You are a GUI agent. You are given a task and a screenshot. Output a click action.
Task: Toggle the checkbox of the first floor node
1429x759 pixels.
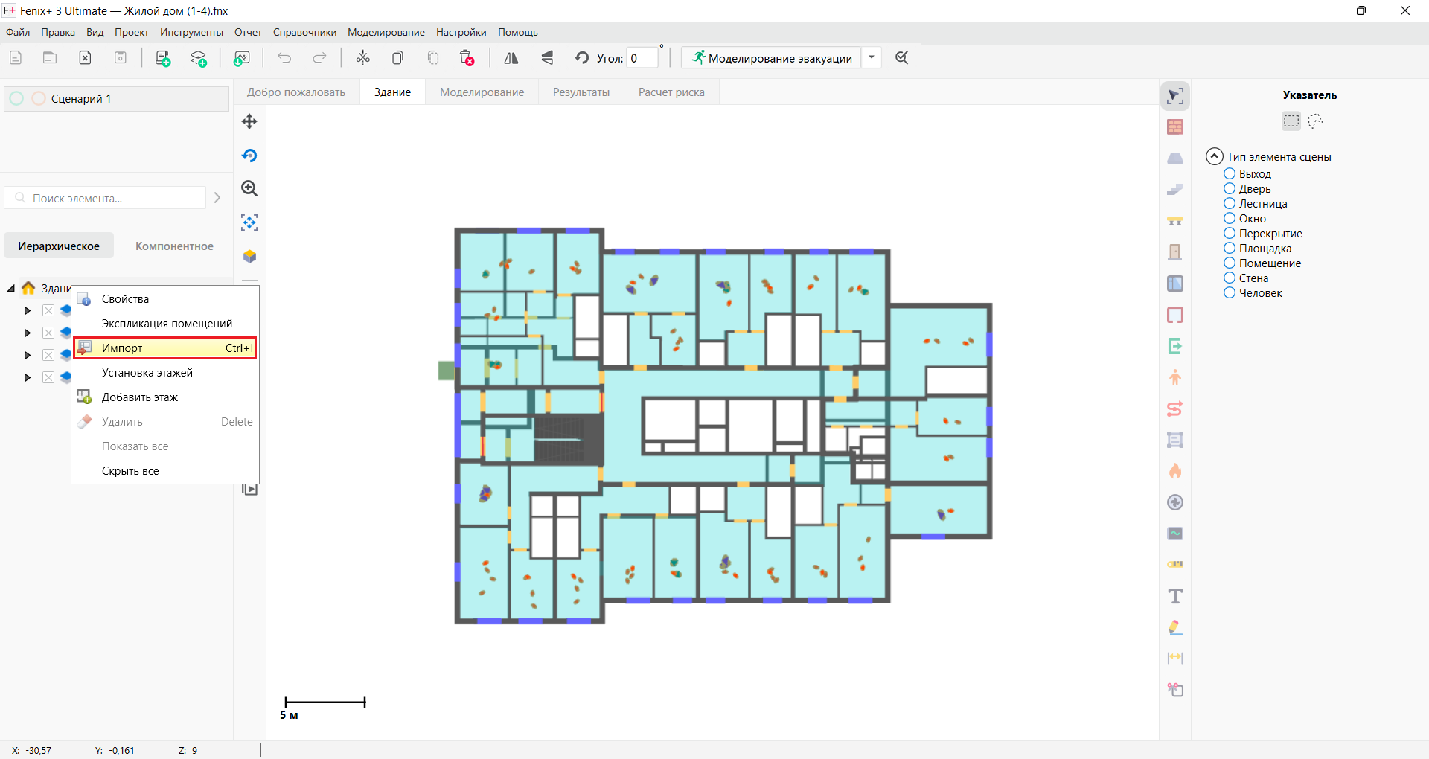coord(48,310)
